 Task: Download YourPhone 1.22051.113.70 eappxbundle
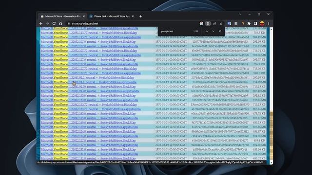click(x=91, y=37)
